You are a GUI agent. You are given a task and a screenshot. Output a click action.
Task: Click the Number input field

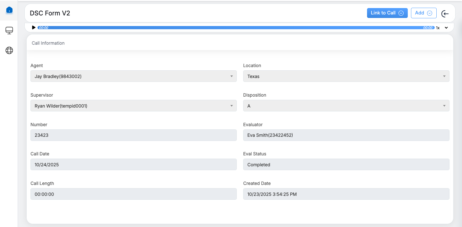[133, 135]
